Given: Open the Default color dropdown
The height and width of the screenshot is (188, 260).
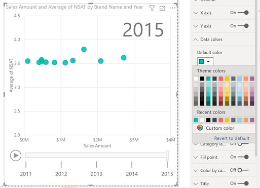Looking at the screenshot, I should (x=205, y=61).
